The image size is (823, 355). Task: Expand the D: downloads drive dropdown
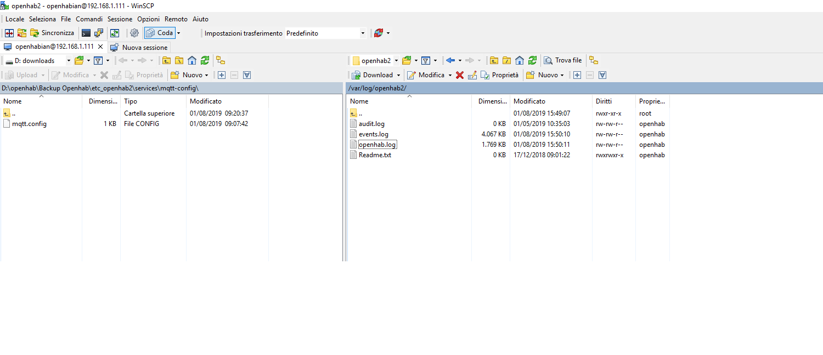point(69,61)
